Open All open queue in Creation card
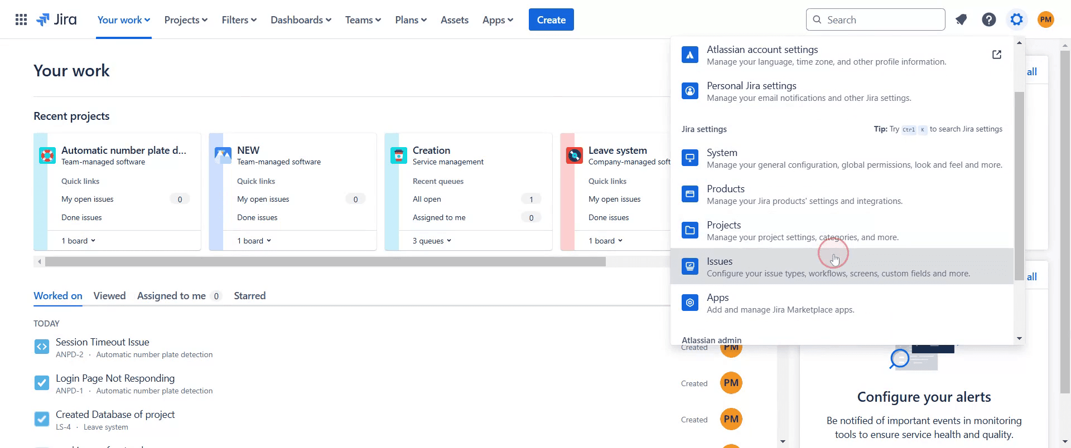 click(427, 199)
